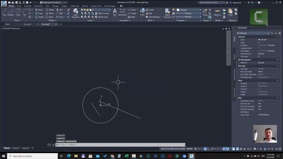283x159 pixels.
Task: Open the Annotate ribbon tab
Action: [27, 6]
